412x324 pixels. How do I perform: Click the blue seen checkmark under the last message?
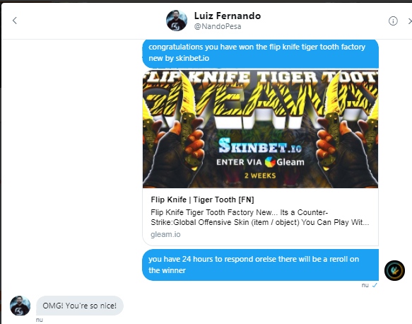coord(375,285)
